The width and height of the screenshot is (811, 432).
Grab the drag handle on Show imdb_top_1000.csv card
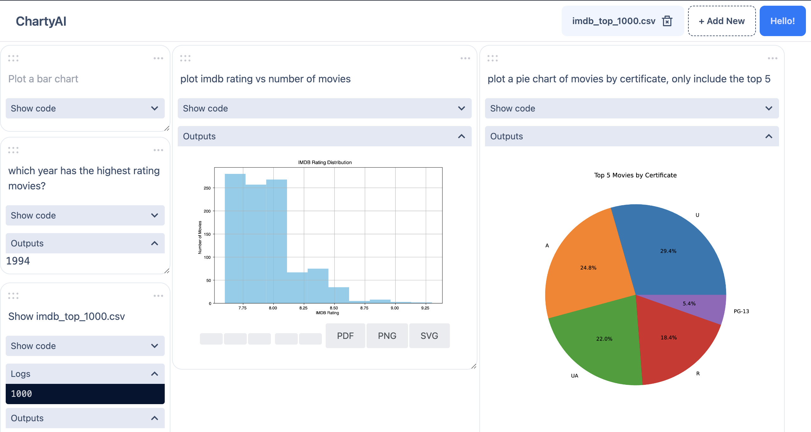(x=13, y=296)
